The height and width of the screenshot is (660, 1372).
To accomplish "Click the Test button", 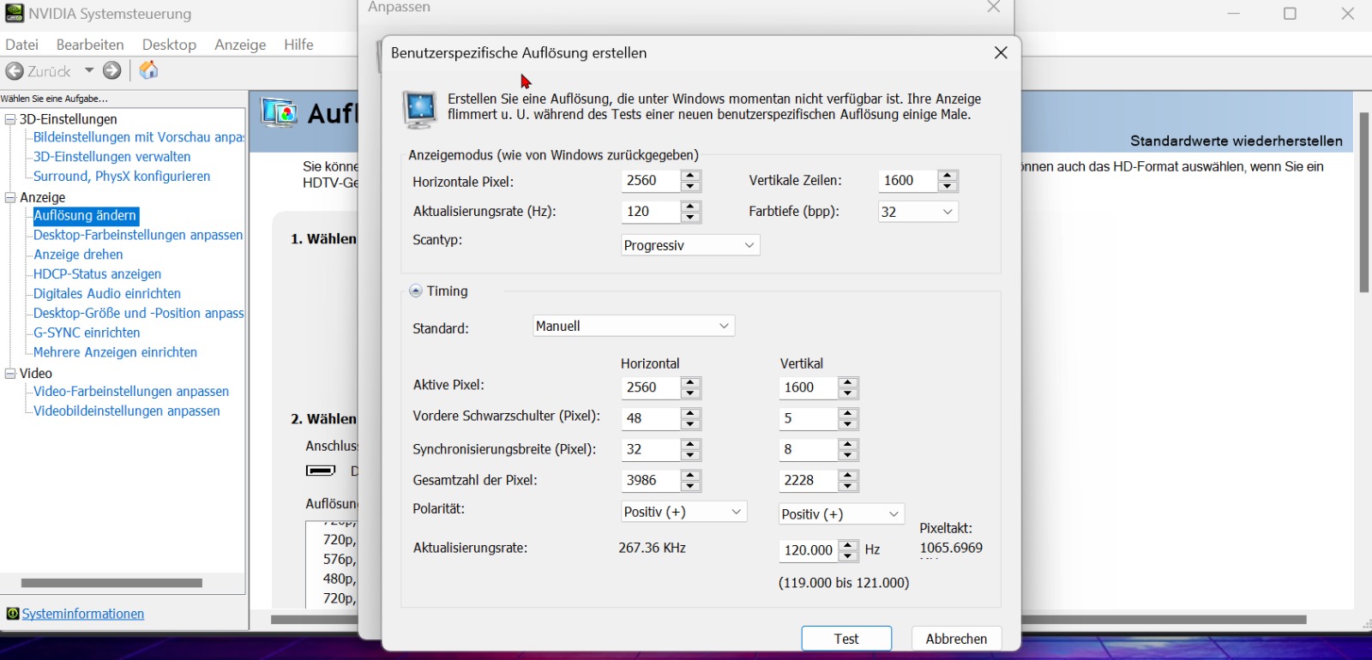I will pos(846,639).
